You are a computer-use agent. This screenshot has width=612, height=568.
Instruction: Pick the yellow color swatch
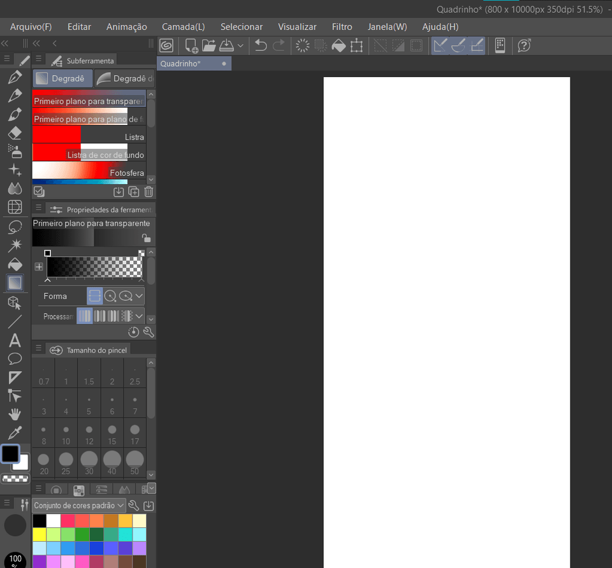coord(39,534)
